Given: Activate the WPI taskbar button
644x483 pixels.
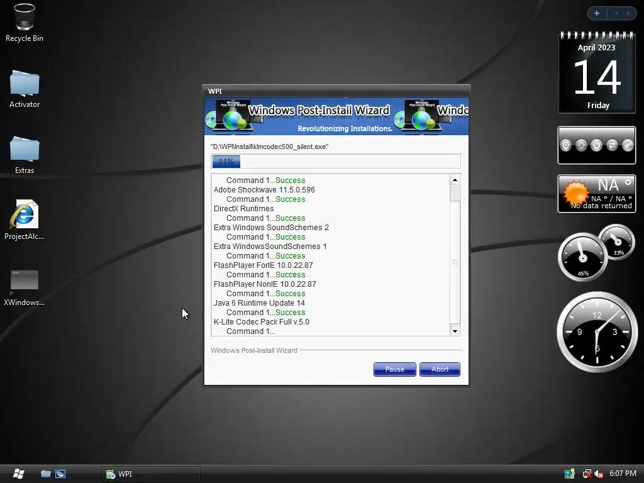Looking at the screenshot, I should [x=151, y=474].
